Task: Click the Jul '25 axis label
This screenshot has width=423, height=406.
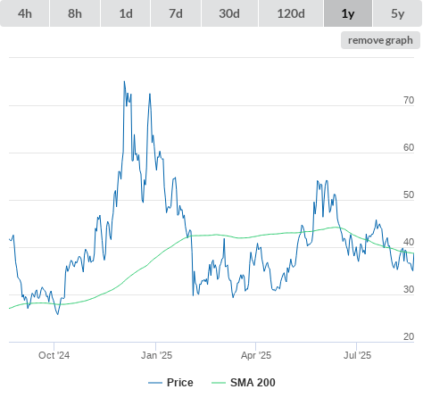Action: (357, 355)
